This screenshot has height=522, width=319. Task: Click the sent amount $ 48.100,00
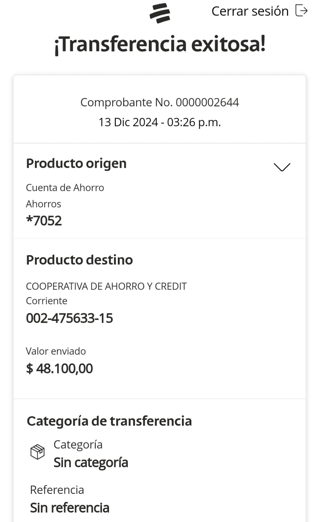coord(60,369)
